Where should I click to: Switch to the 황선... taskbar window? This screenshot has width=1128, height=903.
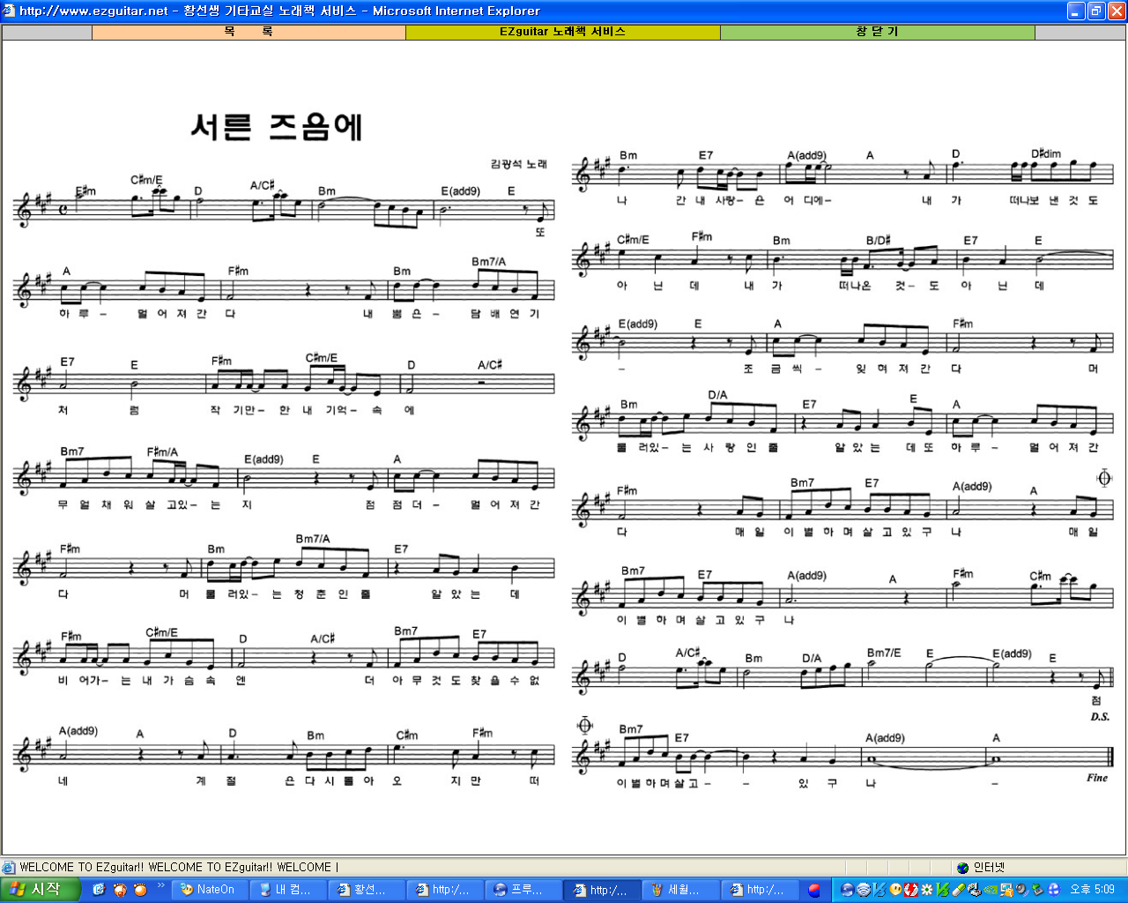tap(367, 890)
